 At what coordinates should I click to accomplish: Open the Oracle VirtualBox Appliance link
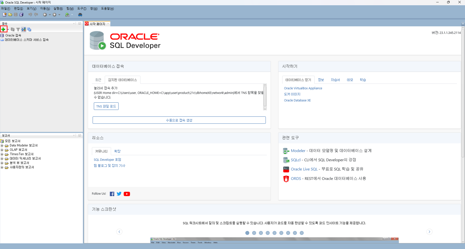coord(303,88)
